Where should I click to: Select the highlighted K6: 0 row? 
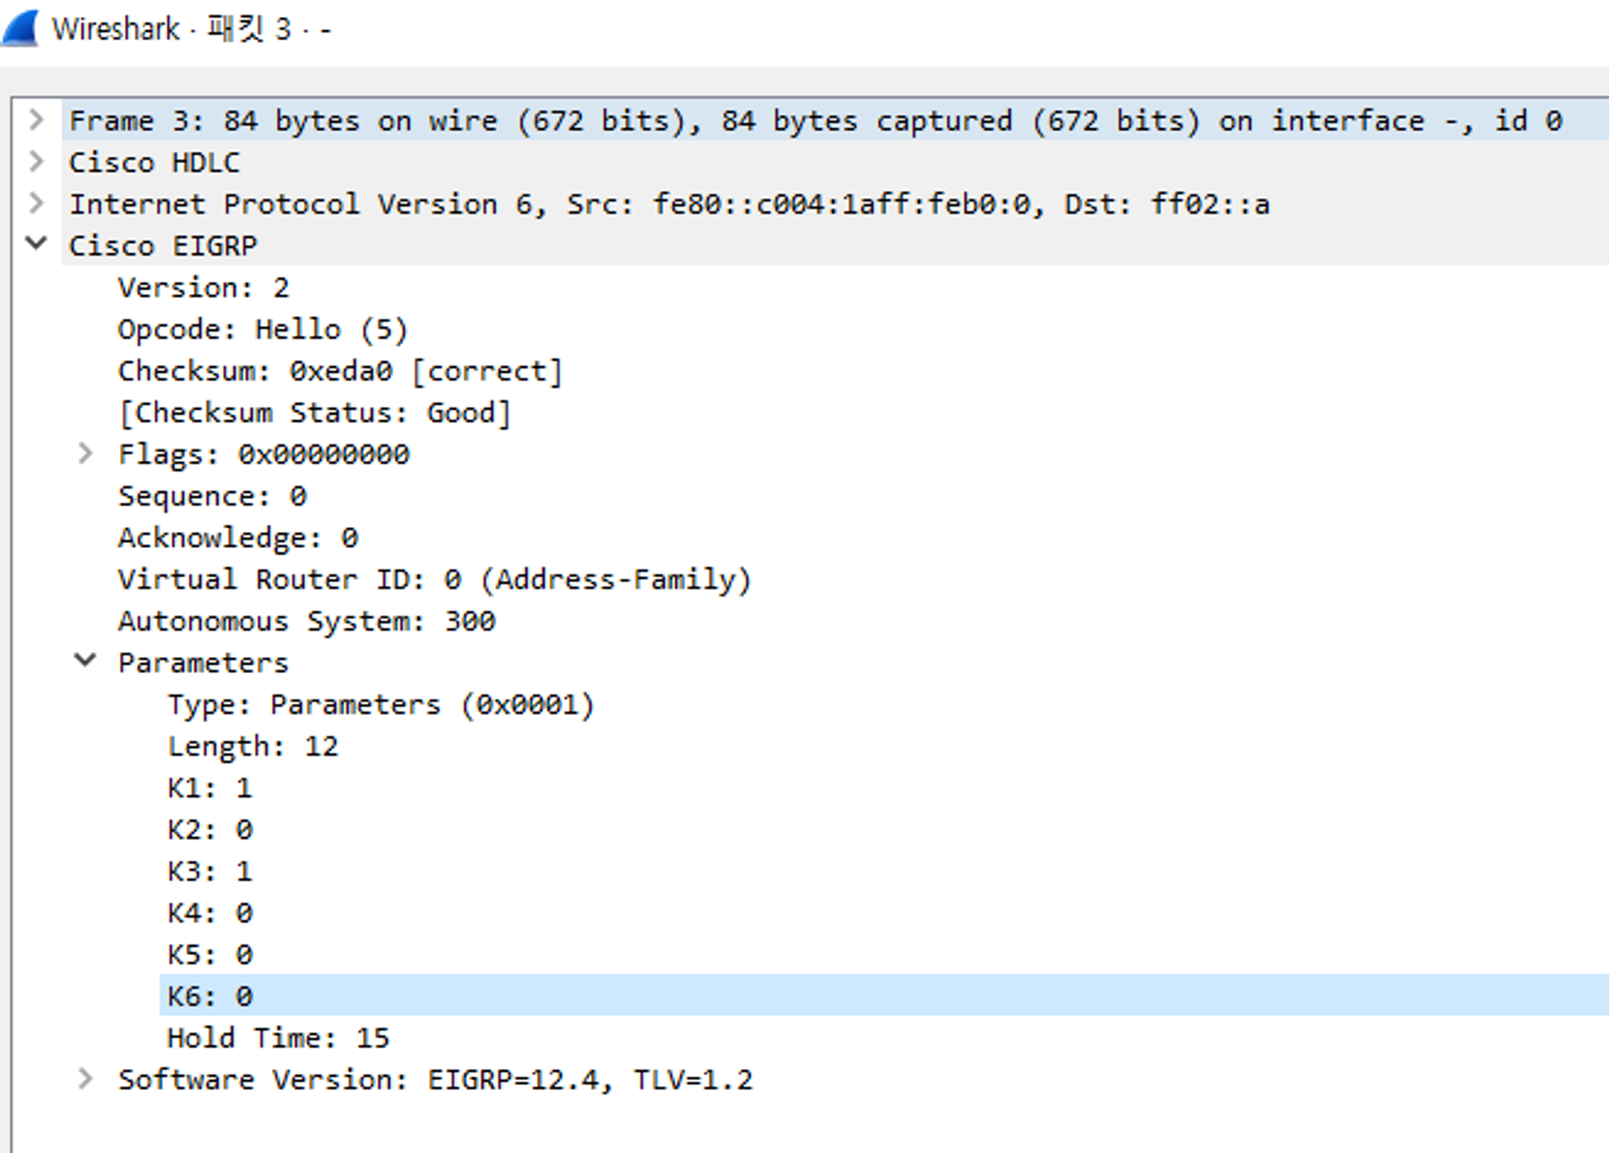(x=210, y=996)
